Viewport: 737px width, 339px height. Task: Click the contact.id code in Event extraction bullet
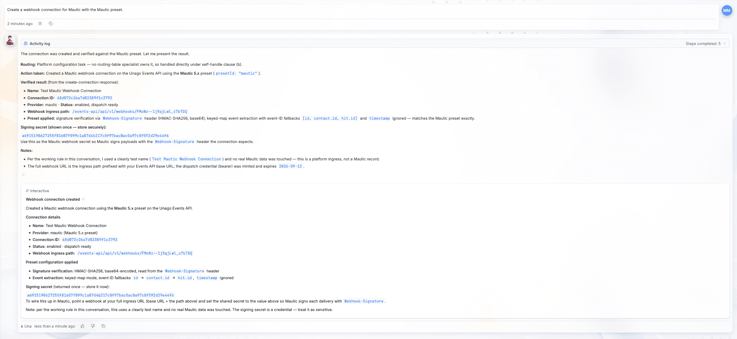(158, 278)
